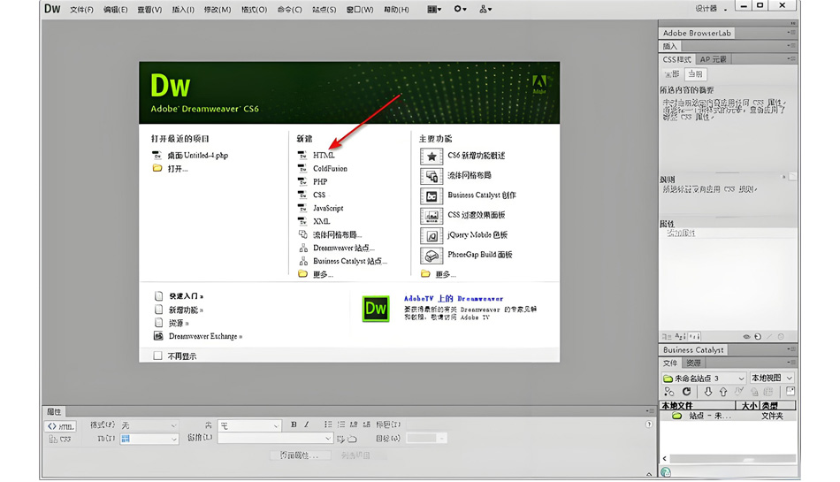Click the link input field in Properties
The height and width of the screenshot is (482, 840).
click(275, 439)
